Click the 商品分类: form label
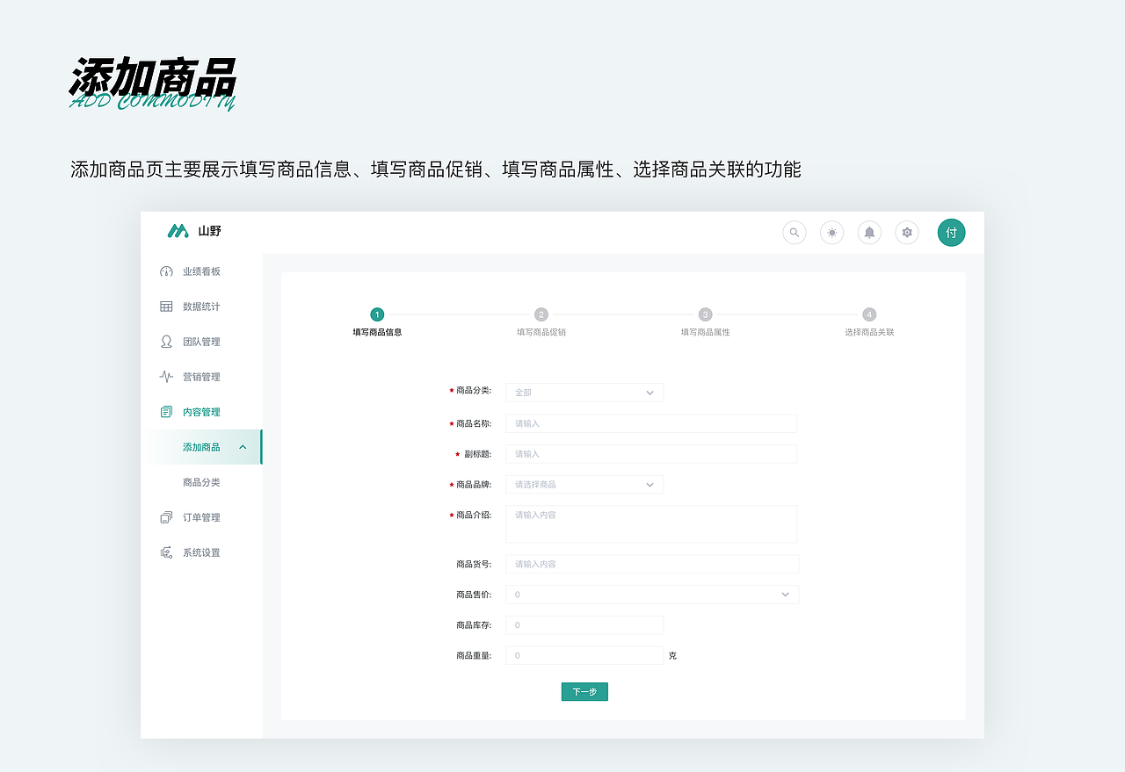This screenshot has height=772, width=1125. [474, 390]
